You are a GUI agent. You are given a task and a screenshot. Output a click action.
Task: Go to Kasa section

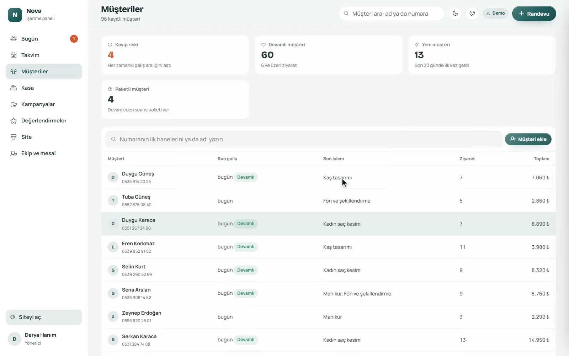click(x=44, y=88)
